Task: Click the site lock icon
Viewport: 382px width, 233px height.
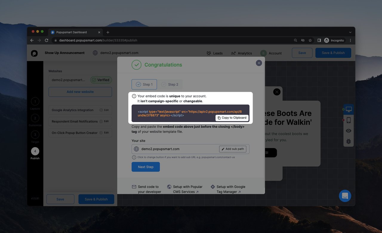Action: (55, 40)
